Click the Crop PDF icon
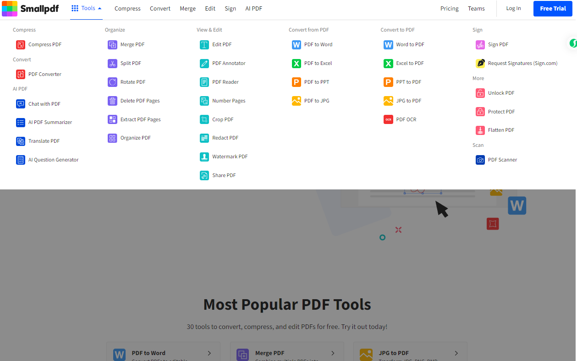577x361 pixels. [204, 119]
